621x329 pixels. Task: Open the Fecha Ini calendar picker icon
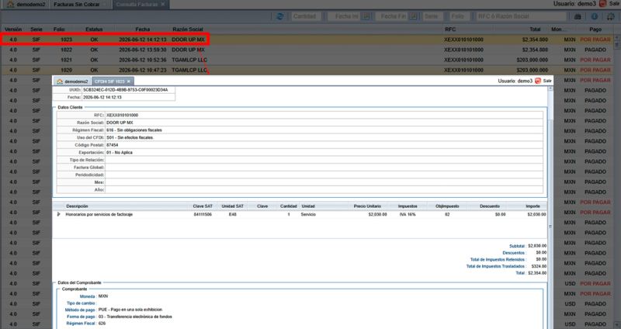[x=366, y=16]
